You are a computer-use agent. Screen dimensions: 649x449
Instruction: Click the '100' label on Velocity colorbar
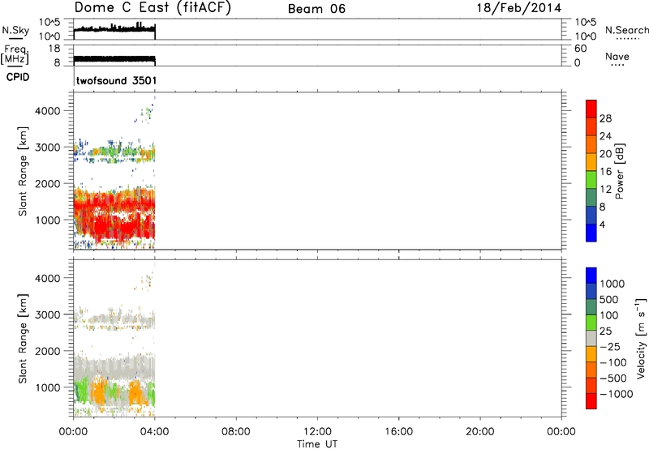pos(608,315)
